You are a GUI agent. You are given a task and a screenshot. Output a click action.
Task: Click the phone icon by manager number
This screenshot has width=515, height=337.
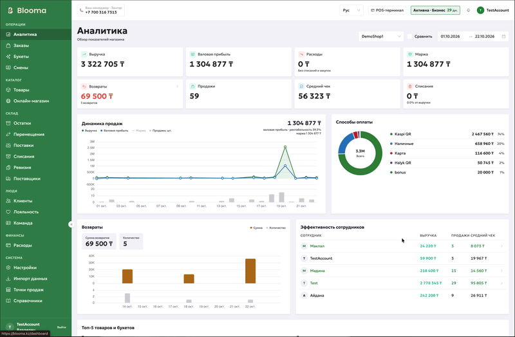point(82,10)
